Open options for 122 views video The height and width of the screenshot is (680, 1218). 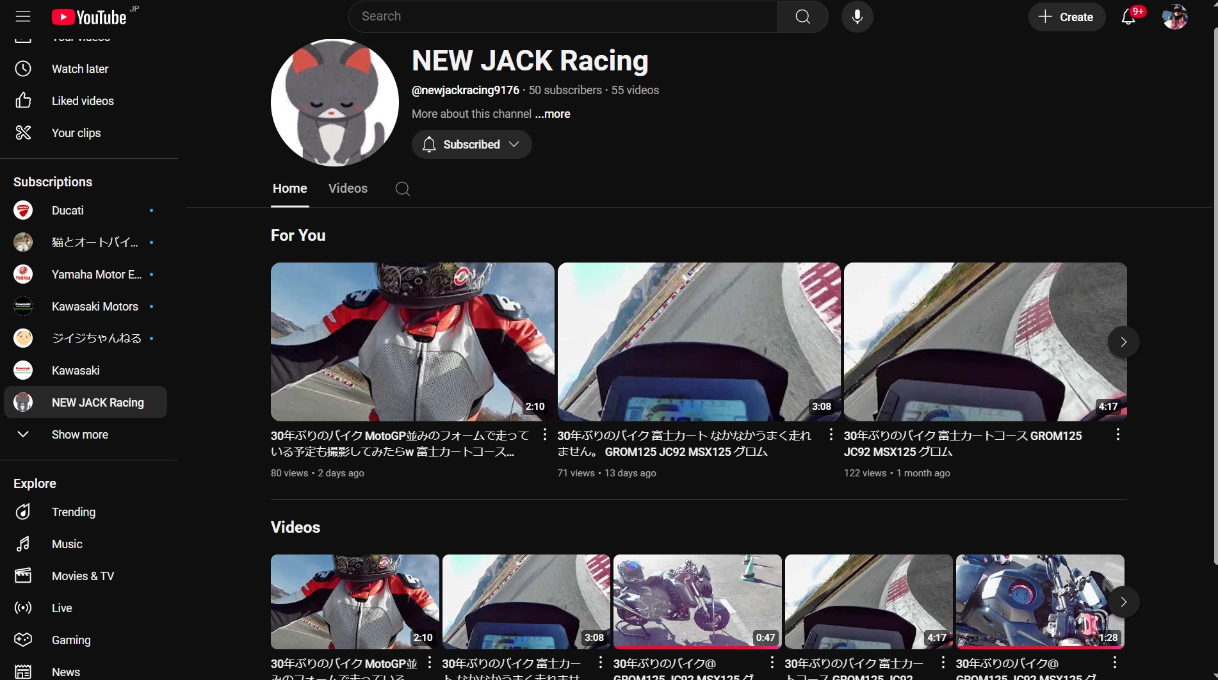[x=1118, y=434]
